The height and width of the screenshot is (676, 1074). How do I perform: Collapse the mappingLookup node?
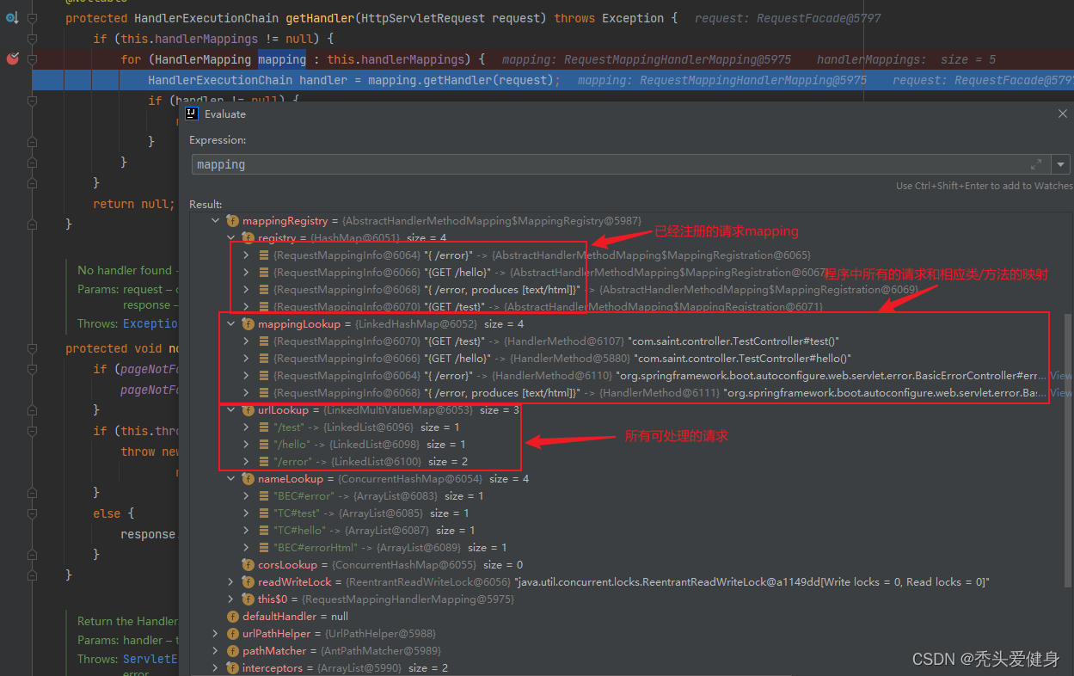point(230,324)
